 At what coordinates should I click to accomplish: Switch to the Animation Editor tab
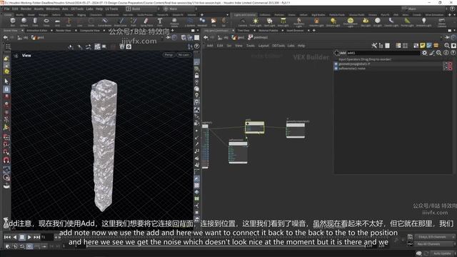[x=36, y=30]
